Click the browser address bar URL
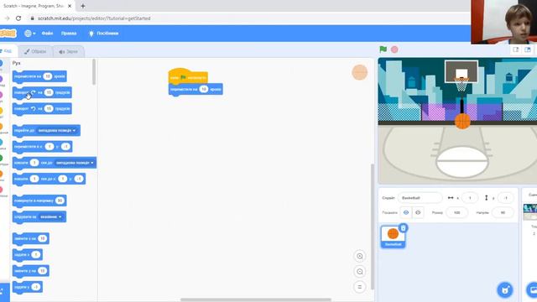537x302 pixels. (94, 18)
